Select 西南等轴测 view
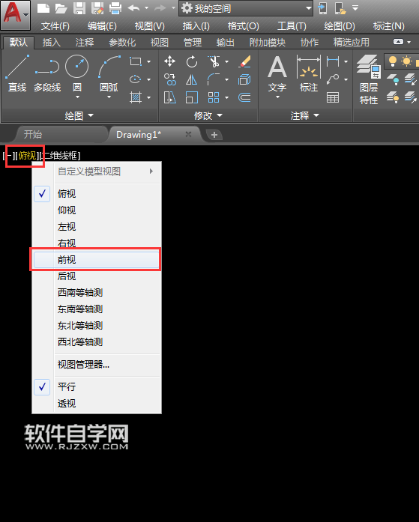Viewport: 419px width, 522px height. [97, 293]
